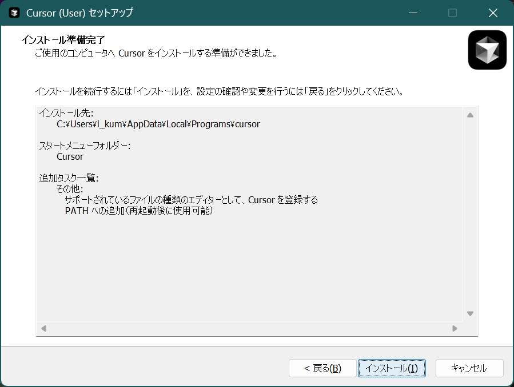Click the summary box scroll down arrow
Viewport: 514px width, 387px height.
click(x=470, y=313)
